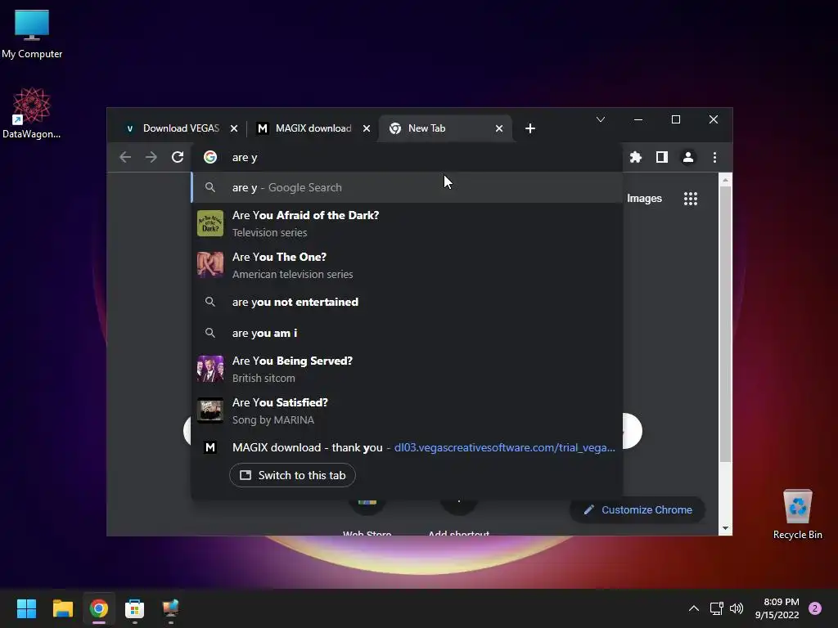Open the notification badge showing 2

pos(815,608)
